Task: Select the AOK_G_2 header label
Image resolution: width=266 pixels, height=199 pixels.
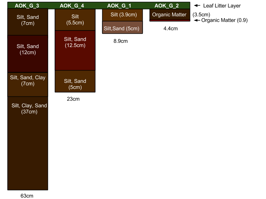Action: (x=167, y=6)
